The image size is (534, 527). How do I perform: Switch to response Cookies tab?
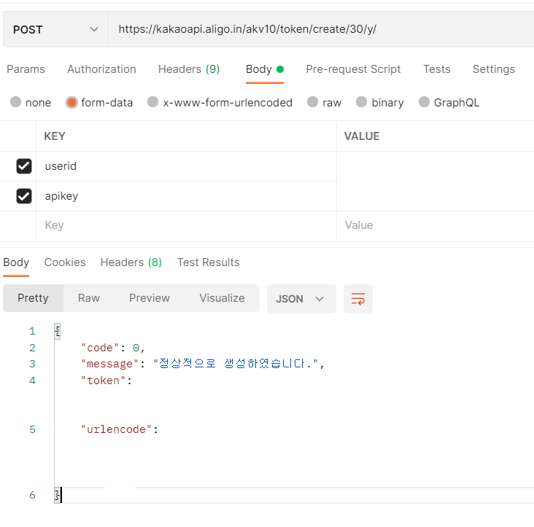coord(65,262)
